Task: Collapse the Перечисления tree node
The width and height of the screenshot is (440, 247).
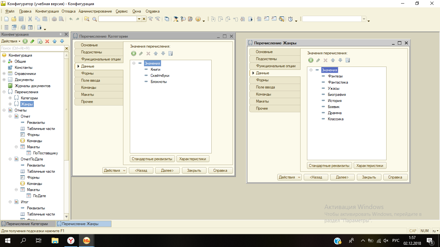Action: [4, 92]
